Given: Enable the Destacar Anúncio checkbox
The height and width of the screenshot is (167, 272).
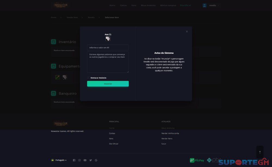Looking at the screenshot, I should tap(88, 78).
